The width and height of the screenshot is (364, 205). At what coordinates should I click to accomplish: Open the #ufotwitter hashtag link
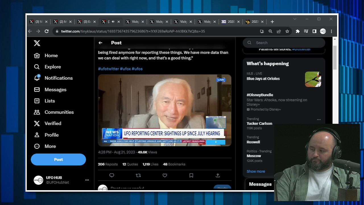pos(108,69)
